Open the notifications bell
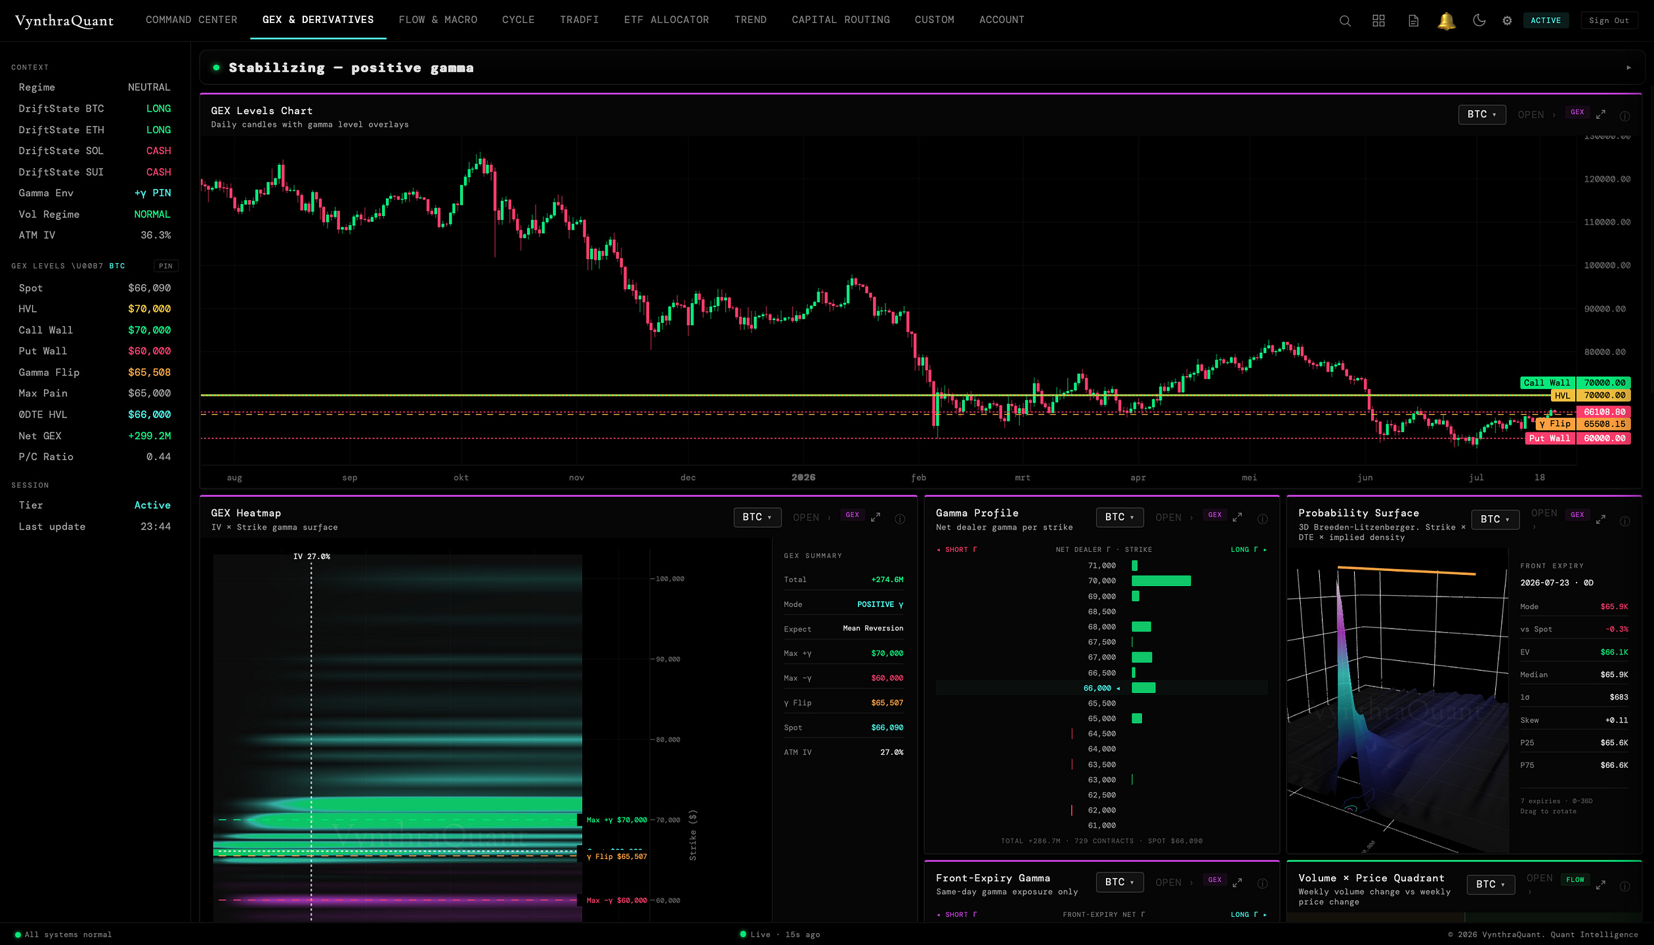Viewport: 1654px width, 945px height. 1446,20
